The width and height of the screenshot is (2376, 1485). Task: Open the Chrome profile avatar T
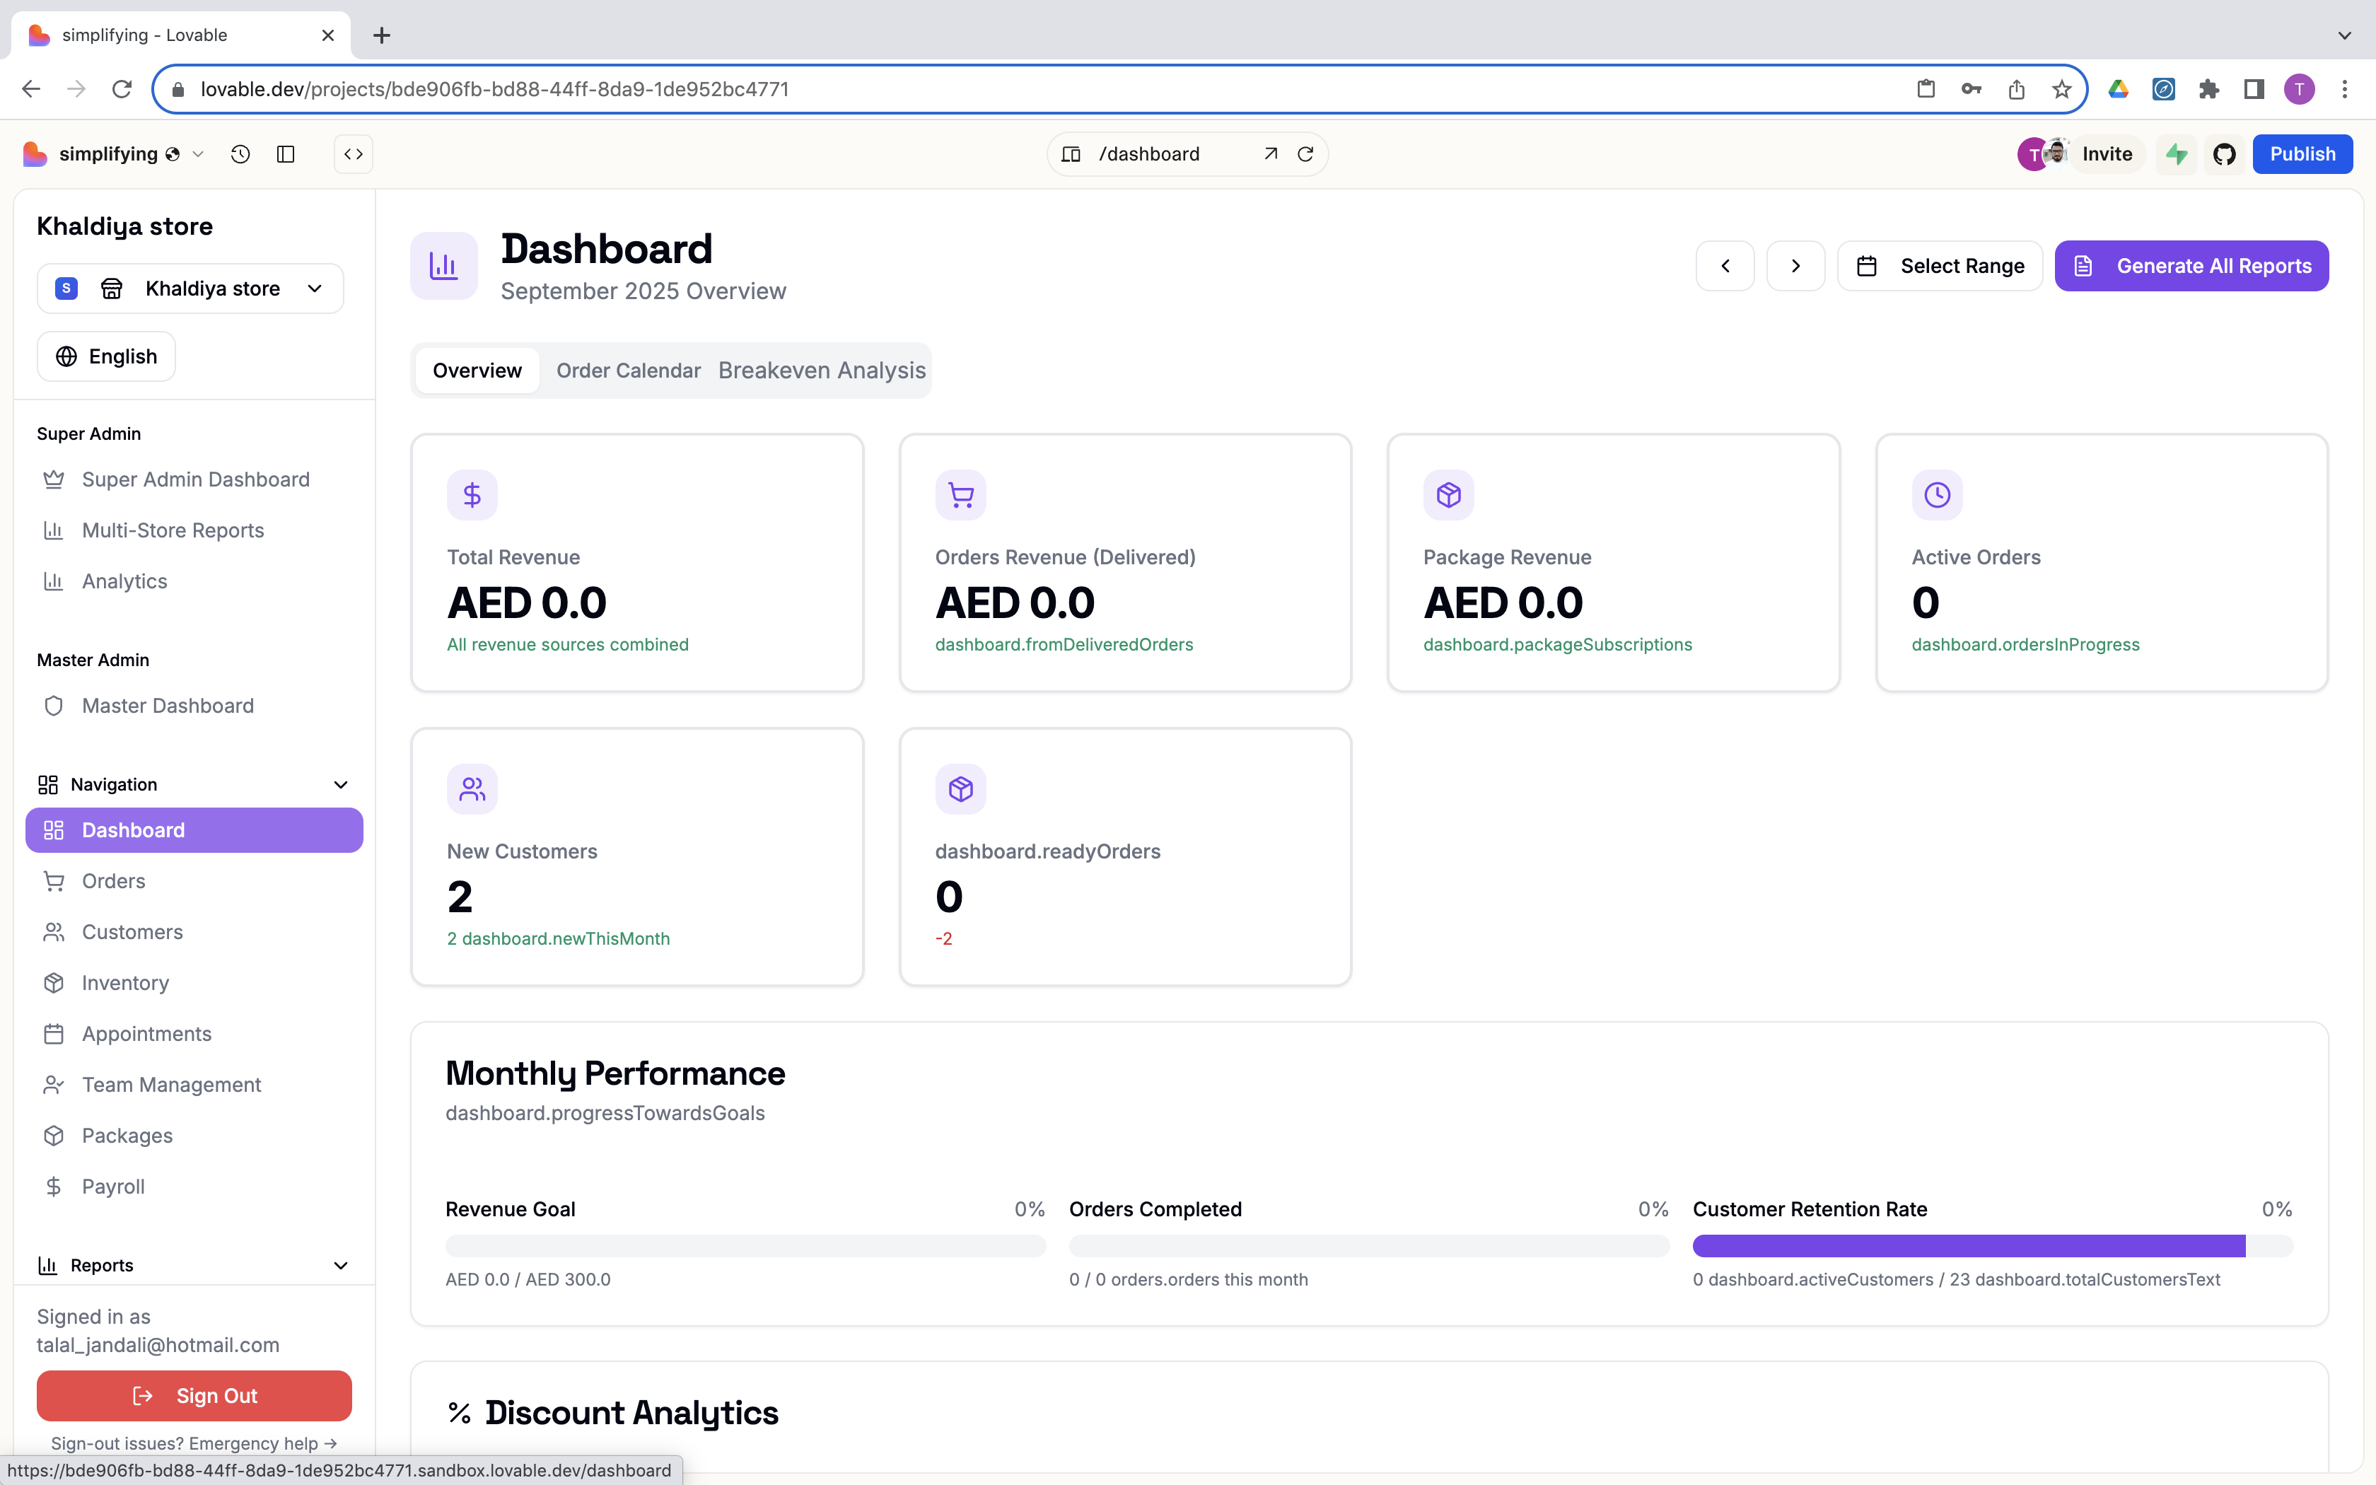(2300, 89)
